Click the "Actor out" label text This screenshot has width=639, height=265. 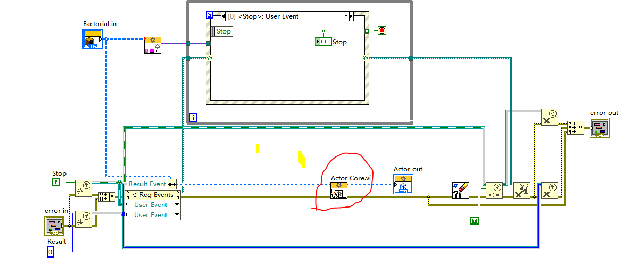tap(408, 169)
